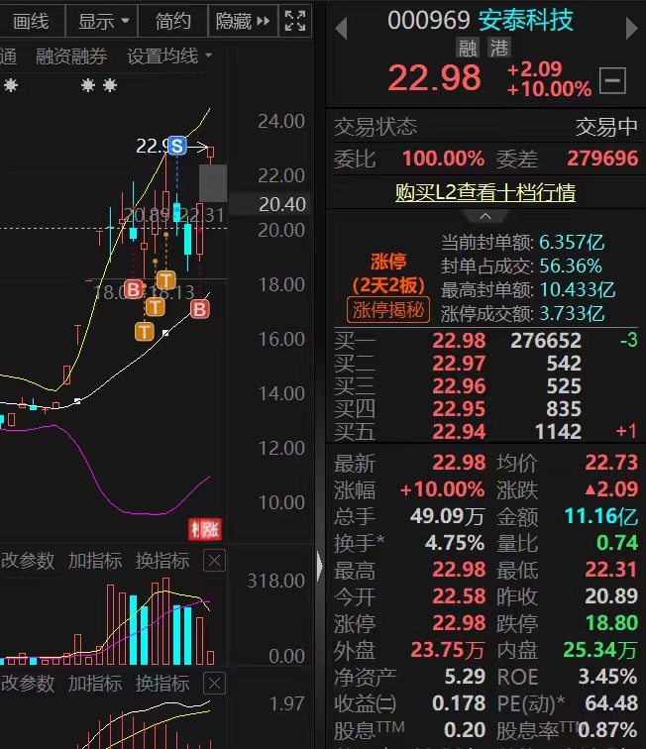Click 换指标 on bottom indicator panel
This screenshot has height=749, width=646.
click(162, 684)
